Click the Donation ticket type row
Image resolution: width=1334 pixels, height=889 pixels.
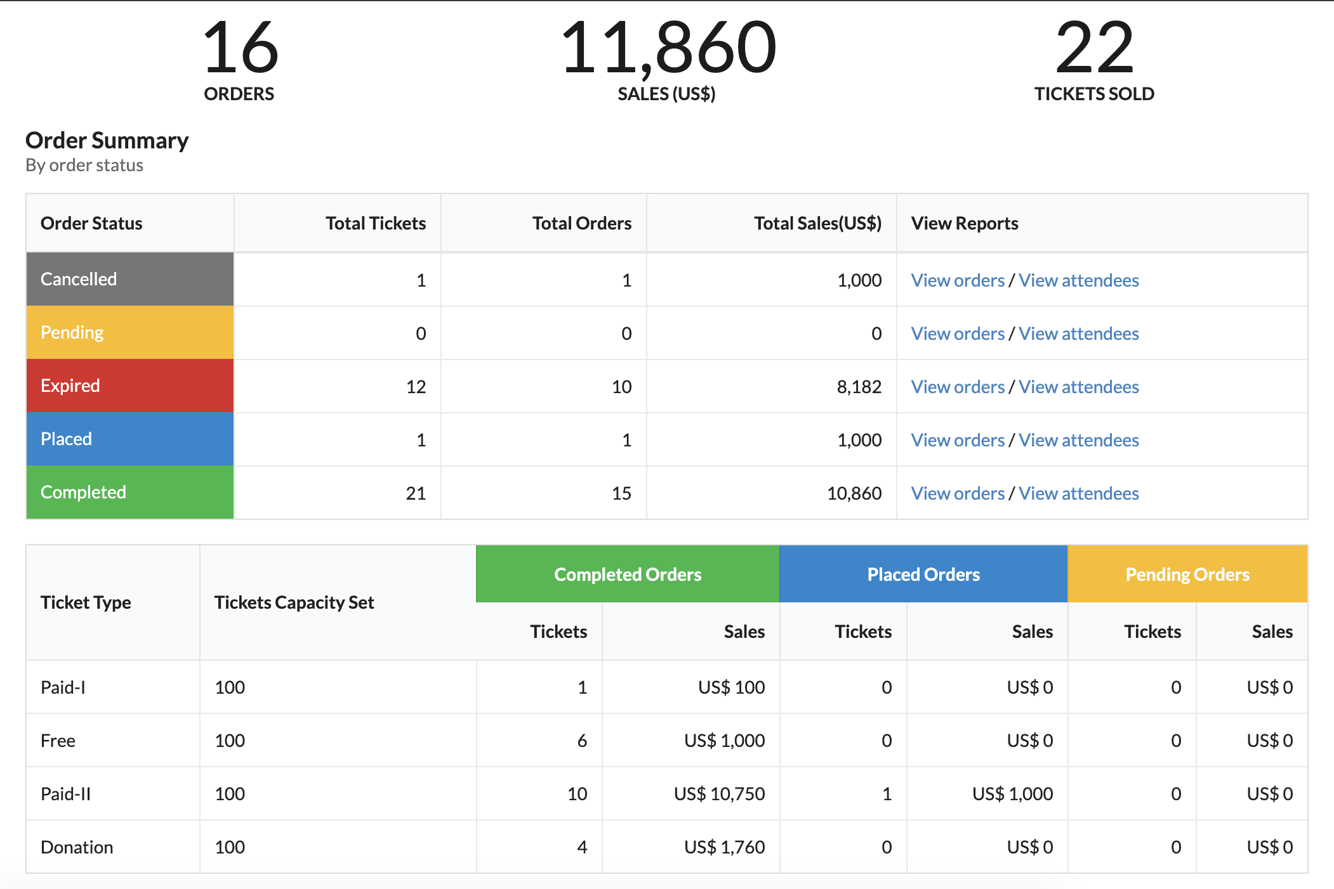pyautogui.click(x=667, y=847)
